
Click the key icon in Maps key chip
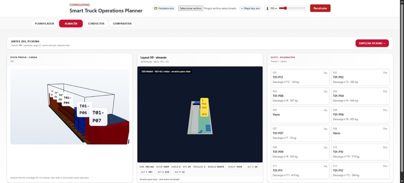click(x=242, y=8)
